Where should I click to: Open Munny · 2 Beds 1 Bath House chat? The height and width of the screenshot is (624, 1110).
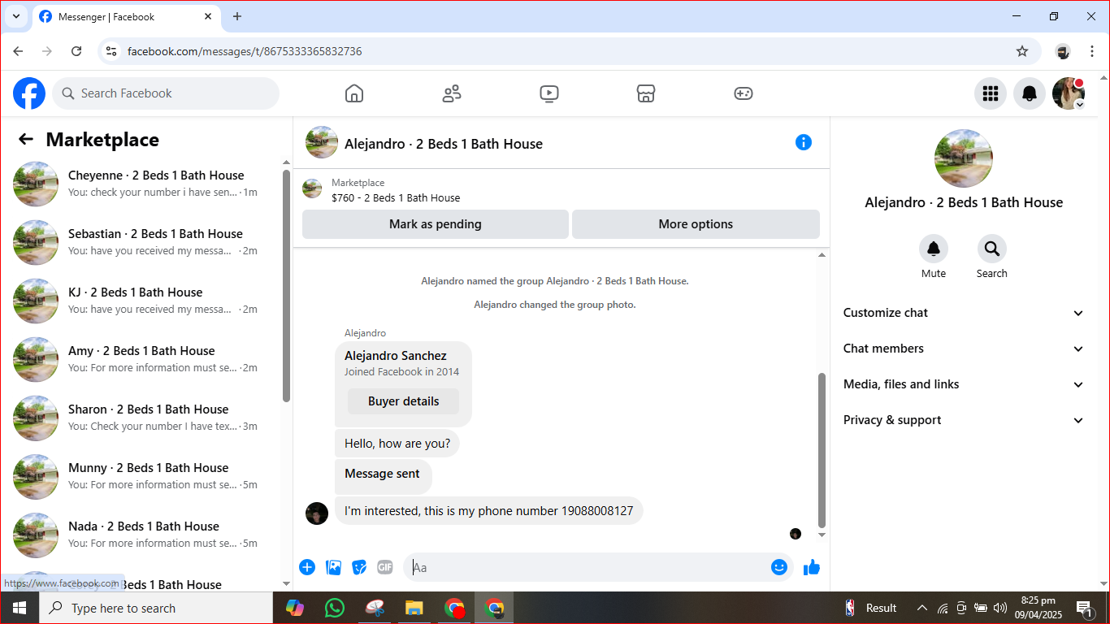pyautogui.click(x=145, y=476)
